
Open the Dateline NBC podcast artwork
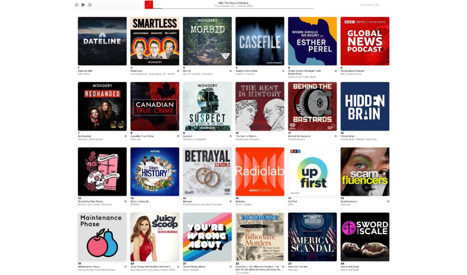pyautogui.click(x=102, y=41)
